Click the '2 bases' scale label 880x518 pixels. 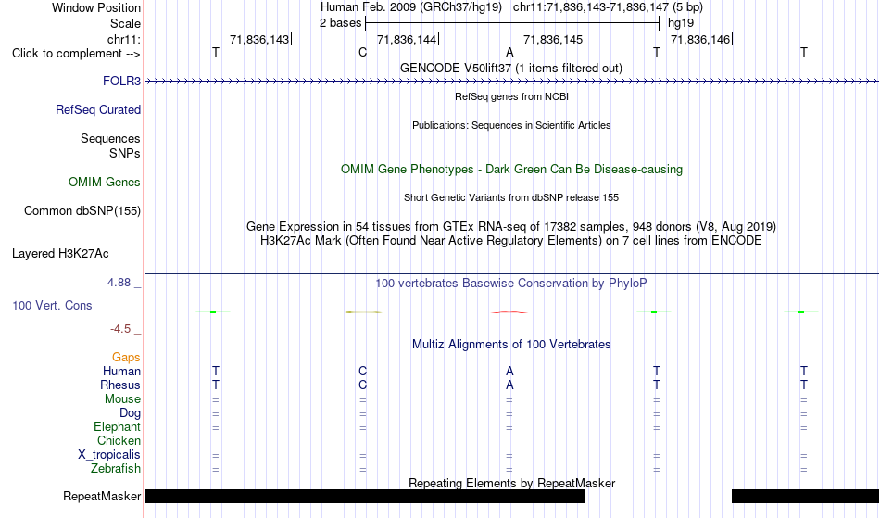tap(340, 23)
